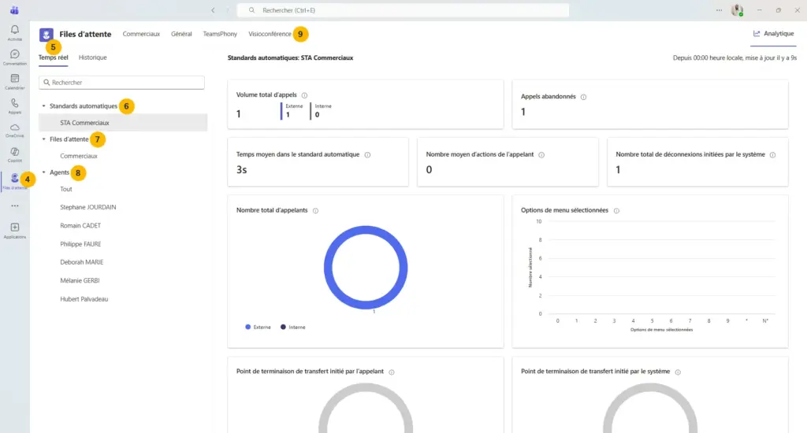Click info icon beside Nombre moyen d'actions
This screenshot has height=433, width=807.
pos(541,155)
